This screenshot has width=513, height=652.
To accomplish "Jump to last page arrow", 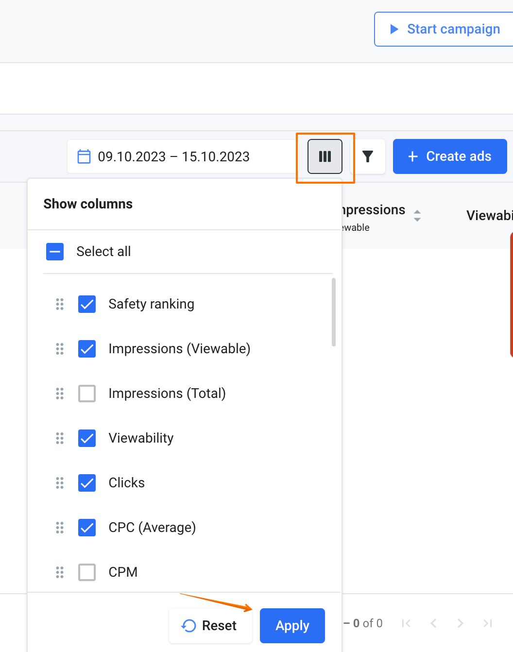I will click(487, 623).
